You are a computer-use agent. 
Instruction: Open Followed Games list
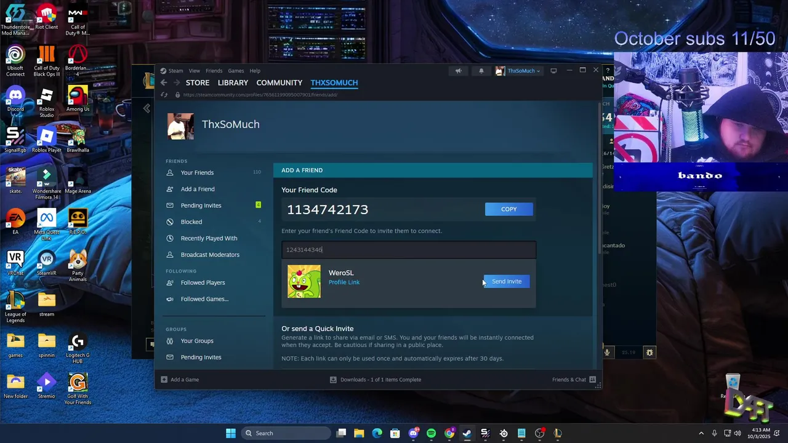tap(204, 299)
